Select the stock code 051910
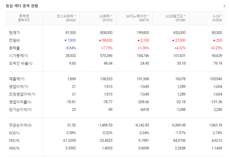 pyautogui.click(x=107, y=20)
